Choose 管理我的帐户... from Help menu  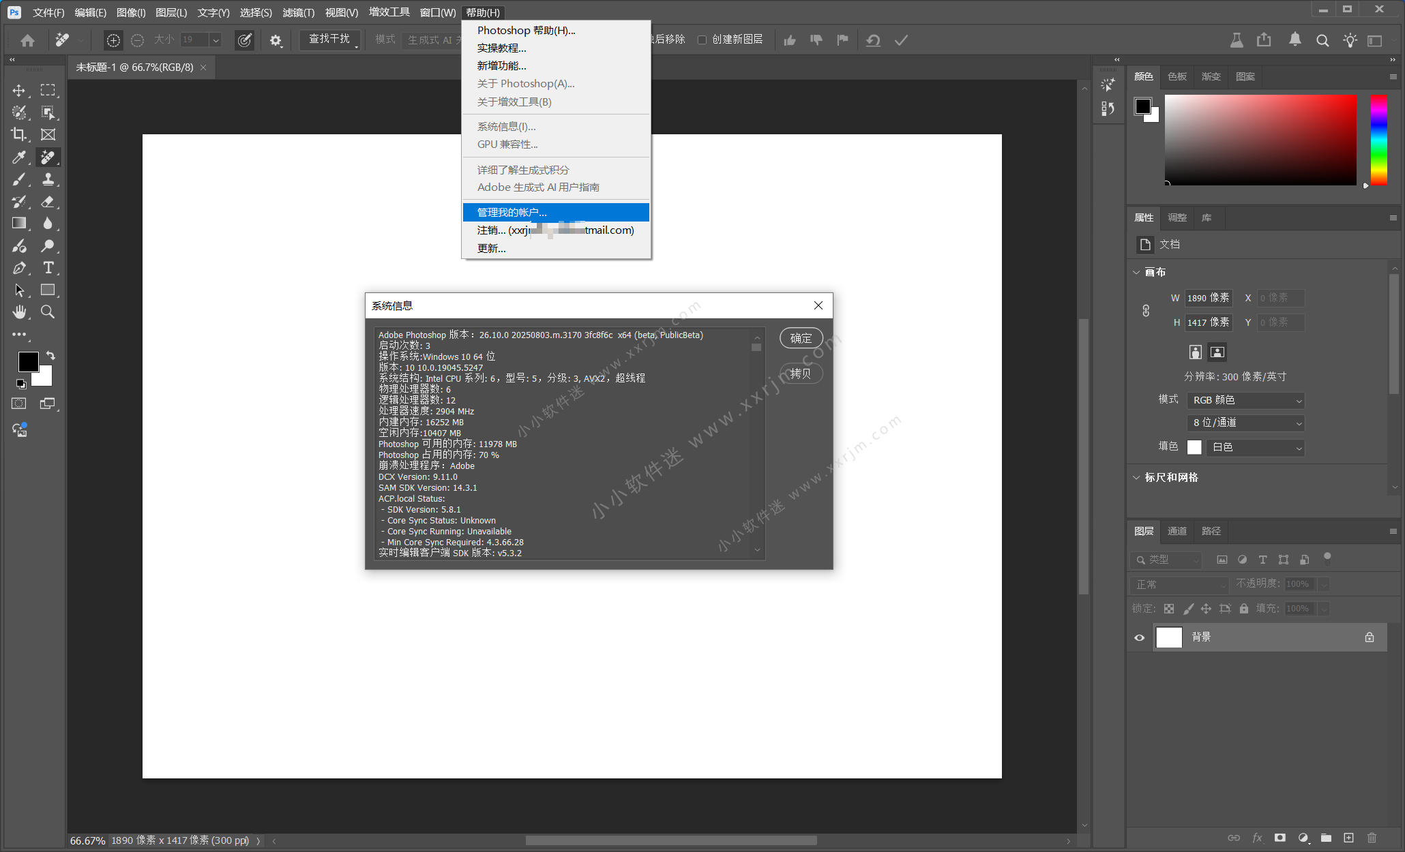[x=556, y=213]
